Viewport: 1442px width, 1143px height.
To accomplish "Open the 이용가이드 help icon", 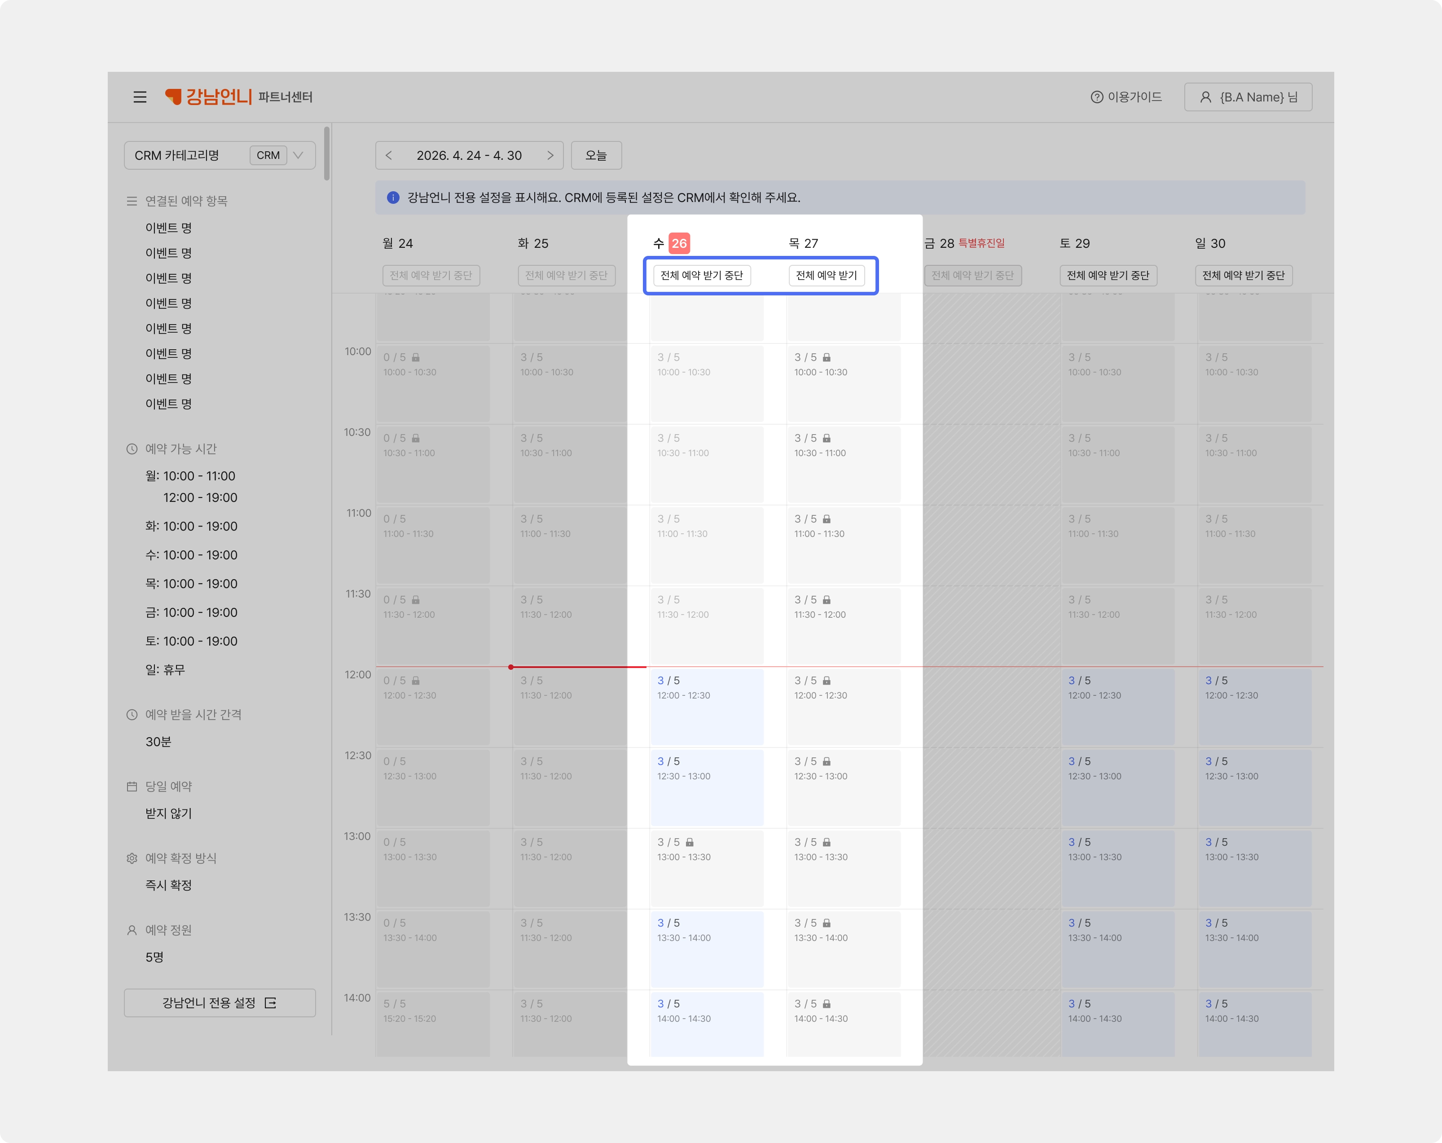I will pos(1096,97).
